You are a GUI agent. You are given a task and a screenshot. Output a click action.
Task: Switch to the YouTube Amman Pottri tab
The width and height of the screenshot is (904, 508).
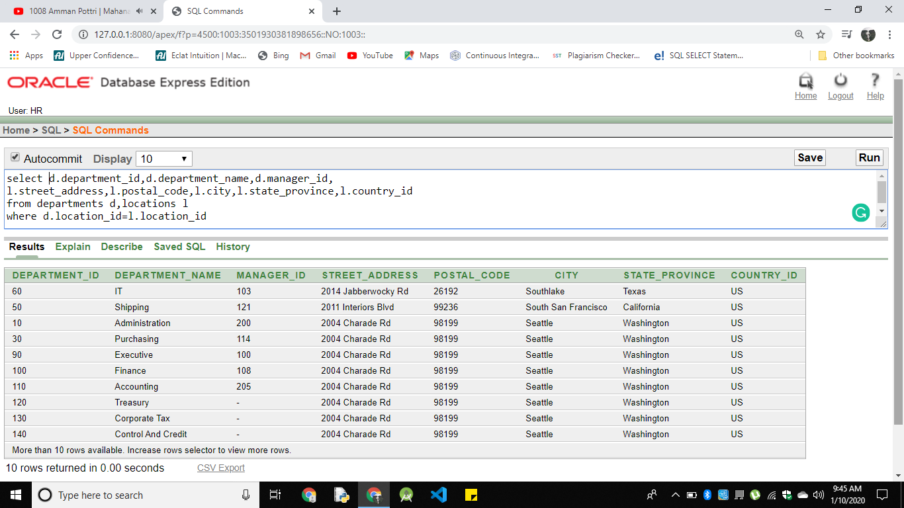pyautogui.click(x=80, y=11)
